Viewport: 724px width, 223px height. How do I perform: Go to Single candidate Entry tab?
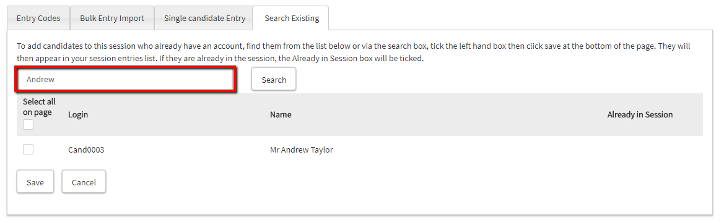pyautogui.click(x=204, y=19)
